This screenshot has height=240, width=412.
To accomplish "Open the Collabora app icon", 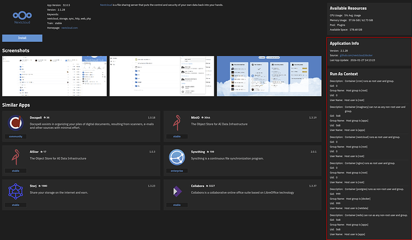I will pyautogui.click(x=177, y=191).
